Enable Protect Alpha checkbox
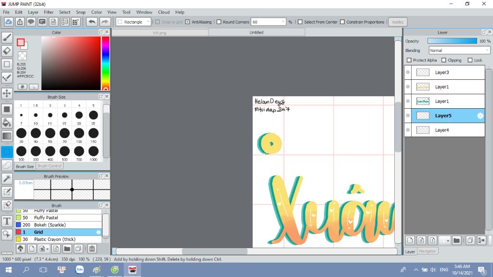This screenshot has width=493, height=277. click(409, 60)
